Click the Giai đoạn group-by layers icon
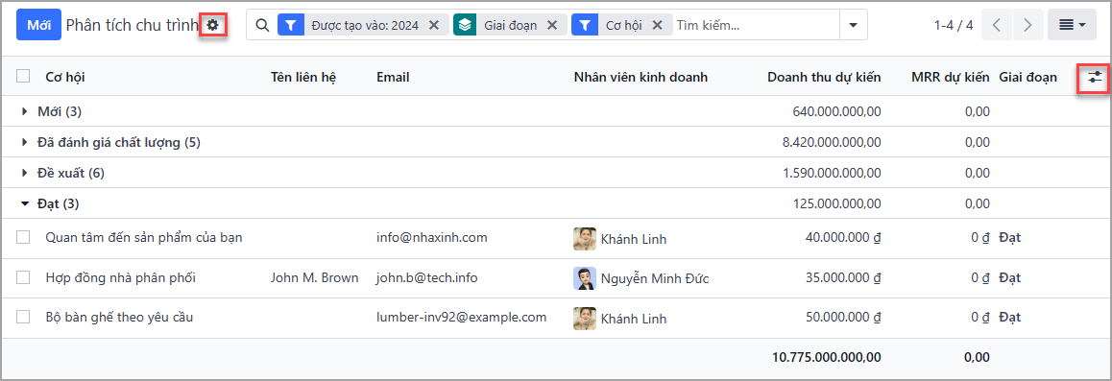This screenshot has width=1112, height=381. click(x=465, y=26)
